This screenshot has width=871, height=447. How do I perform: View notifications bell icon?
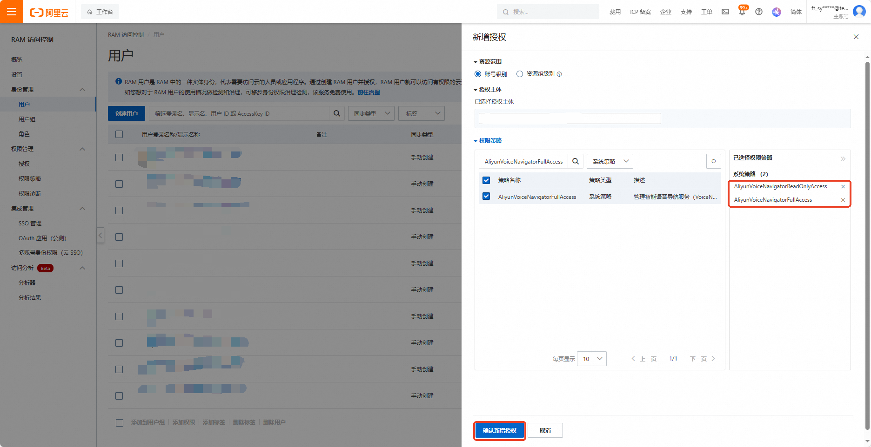click(x=742, y=12)
